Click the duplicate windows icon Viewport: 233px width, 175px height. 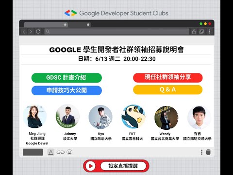(201, 32)
